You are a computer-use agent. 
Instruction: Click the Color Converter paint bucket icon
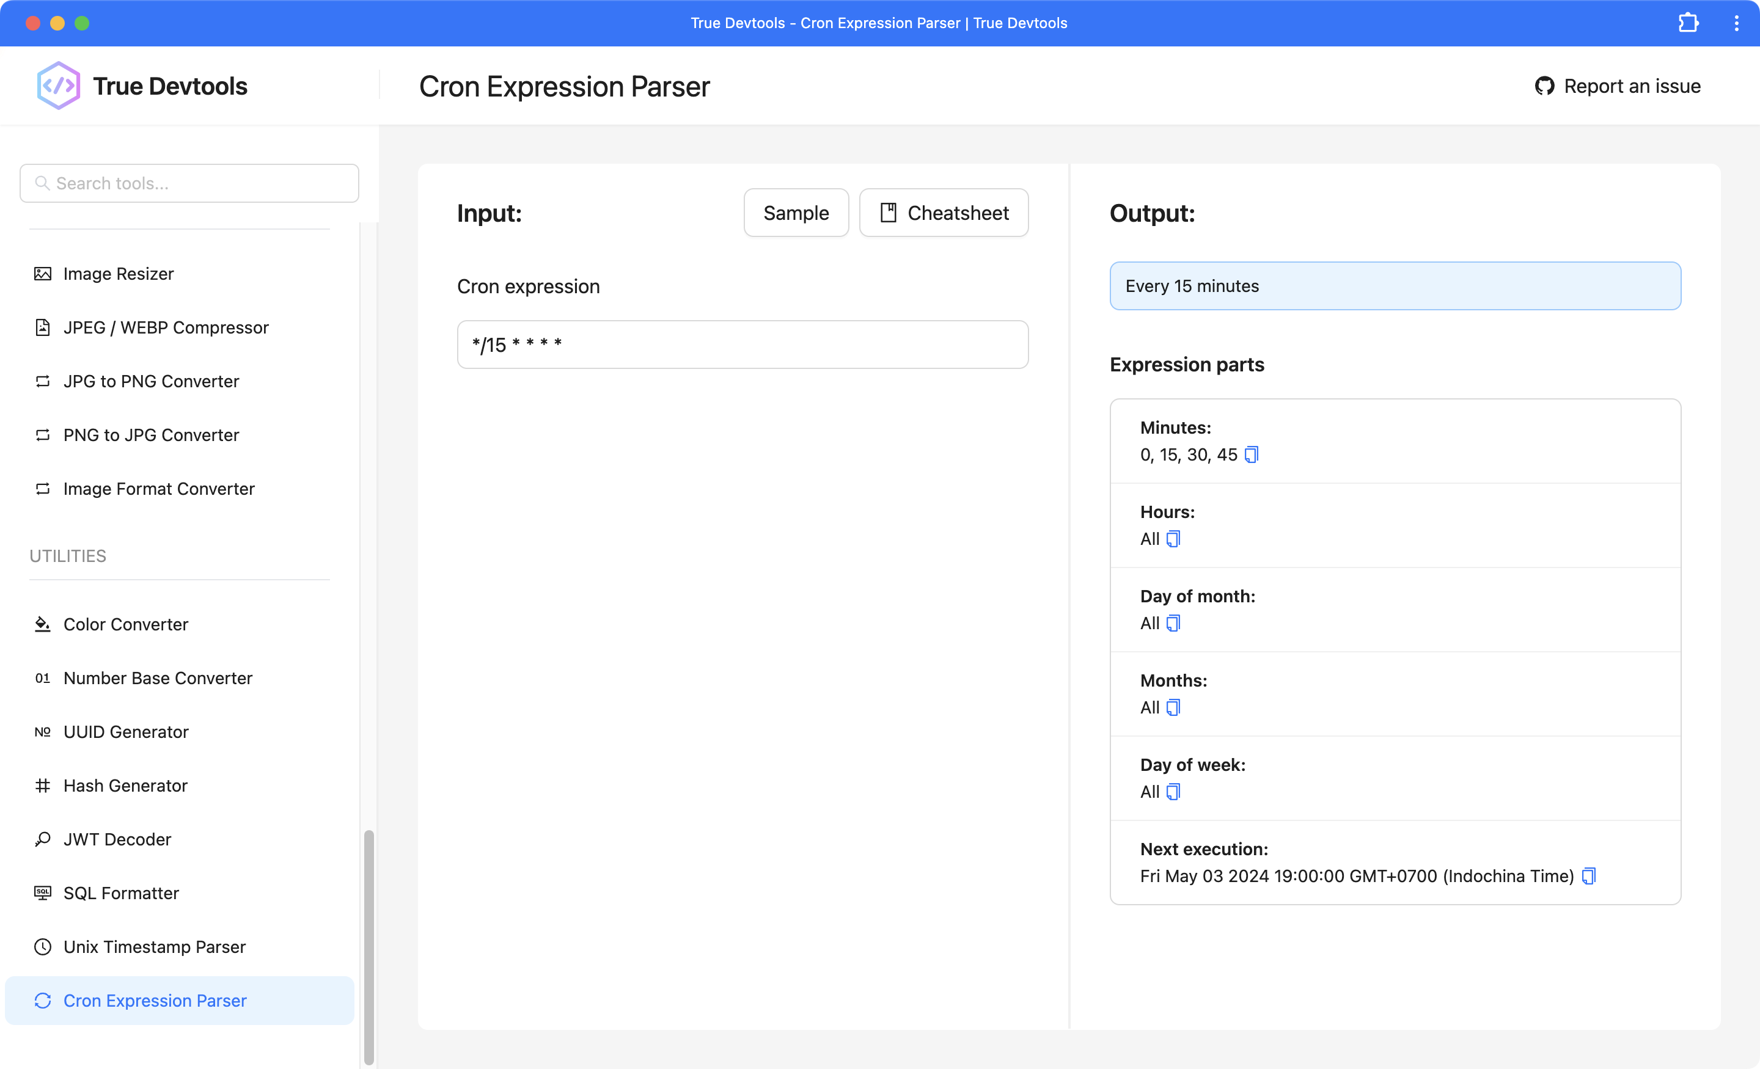43,624
